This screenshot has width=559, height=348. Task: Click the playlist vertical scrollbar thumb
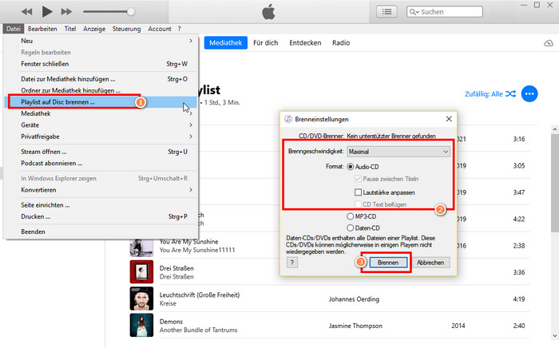pos(554,184)
